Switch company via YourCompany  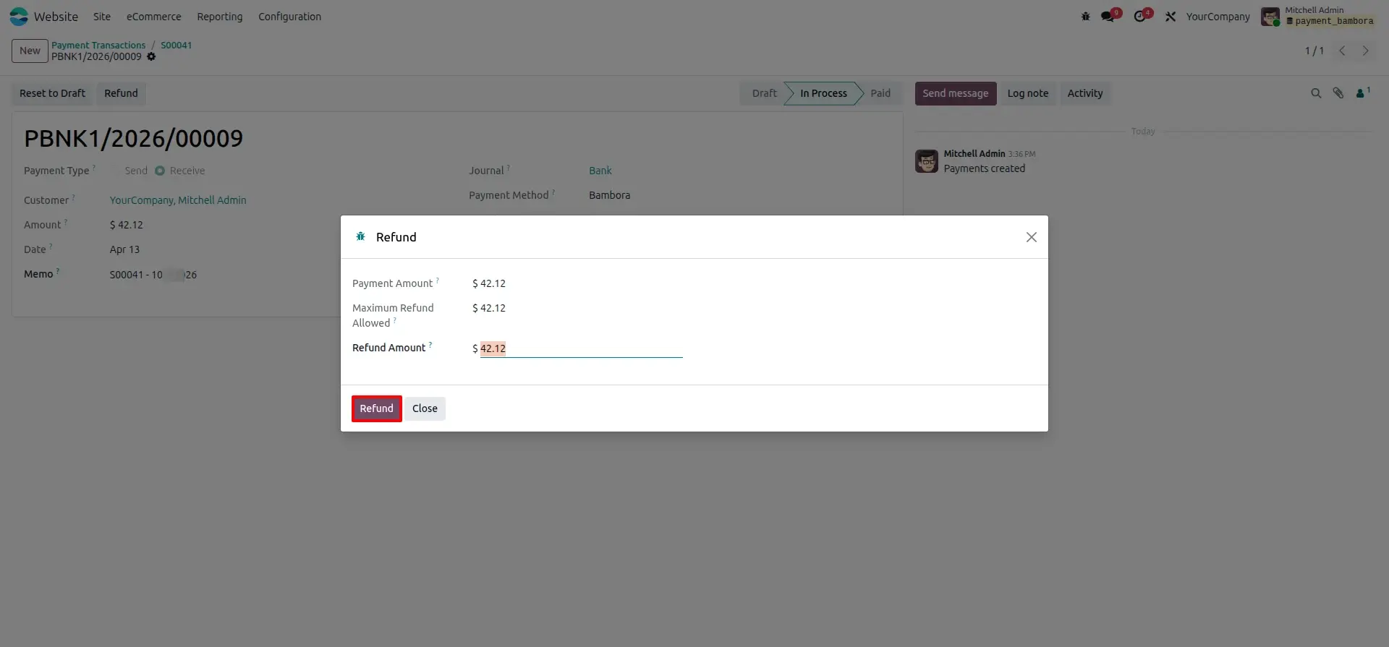click(1218, 16)
